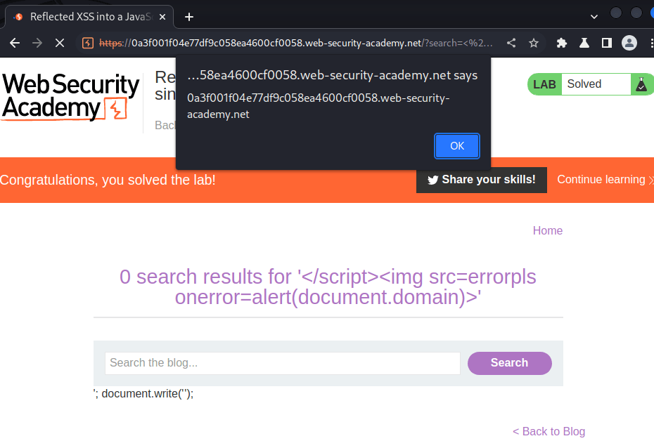The image size is (654, 448).
Task: Open the three-dot browser menu
Action: pyautogui.click(x=650, y=43)
